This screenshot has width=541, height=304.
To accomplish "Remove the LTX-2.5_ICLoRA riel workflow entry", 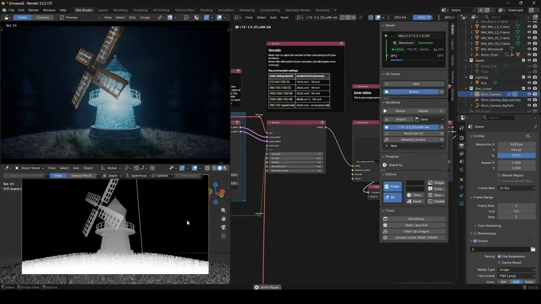I will [442, 127].
